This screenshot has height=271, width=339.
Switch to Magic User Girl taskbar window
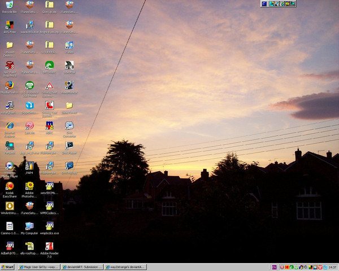coord(38,267)
